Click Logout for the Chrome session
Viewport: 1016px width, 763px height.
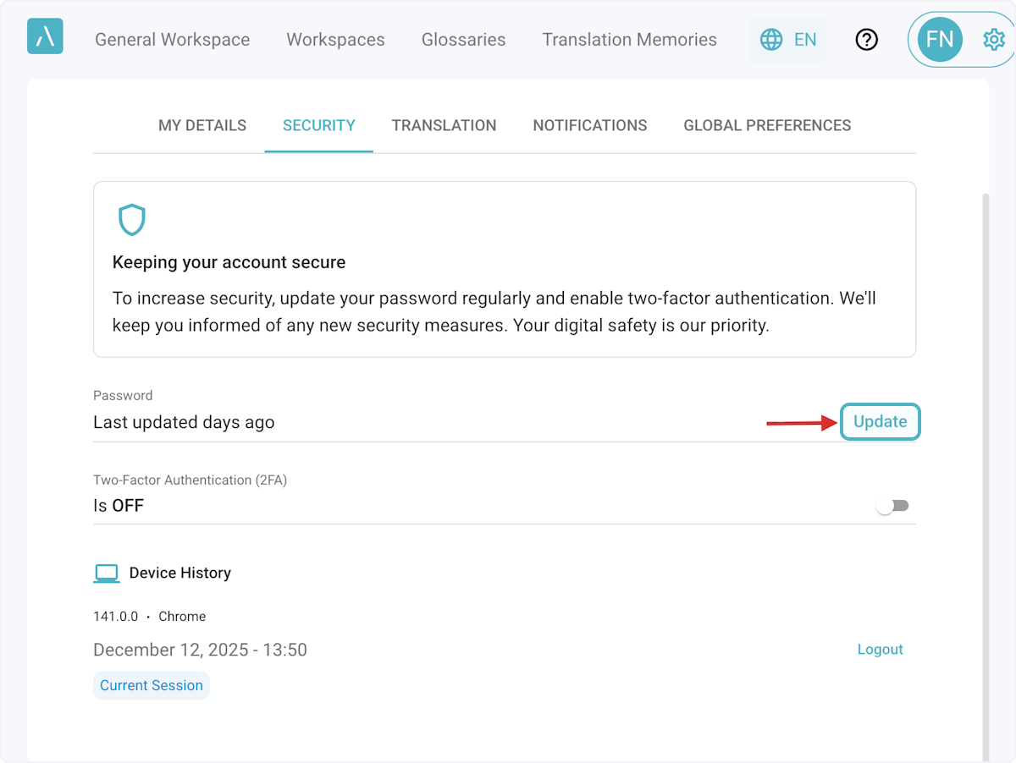(x=880, y=650)
